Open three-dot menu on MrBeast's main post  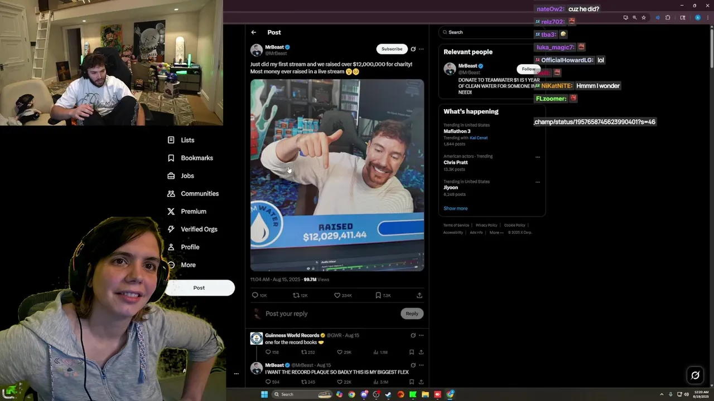[421, 49]
